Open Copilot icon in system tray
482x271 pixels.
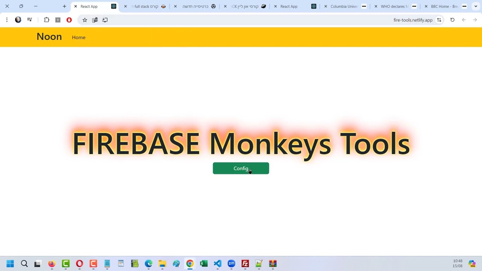click(472, 264)
